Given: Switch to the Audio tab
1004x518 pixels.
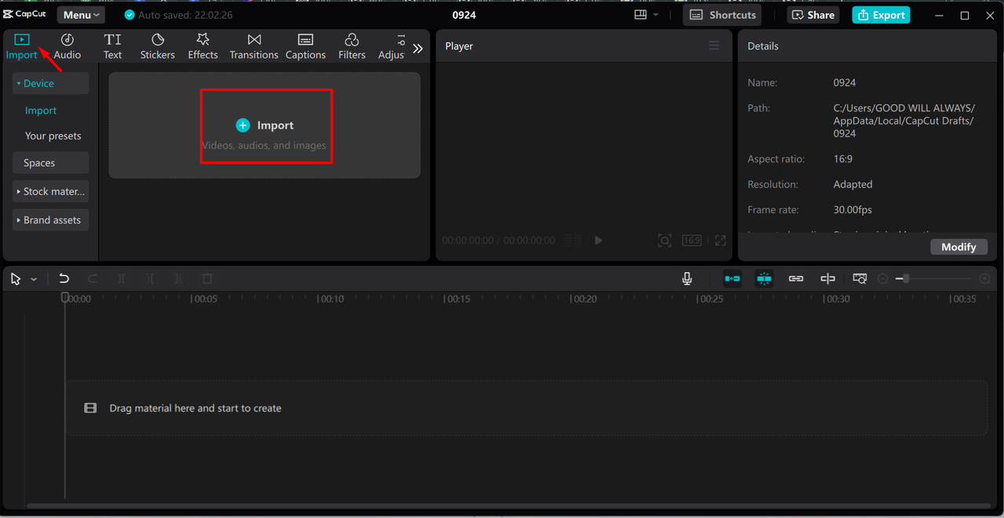Looking at the screenshot, I should coord(67,47).
